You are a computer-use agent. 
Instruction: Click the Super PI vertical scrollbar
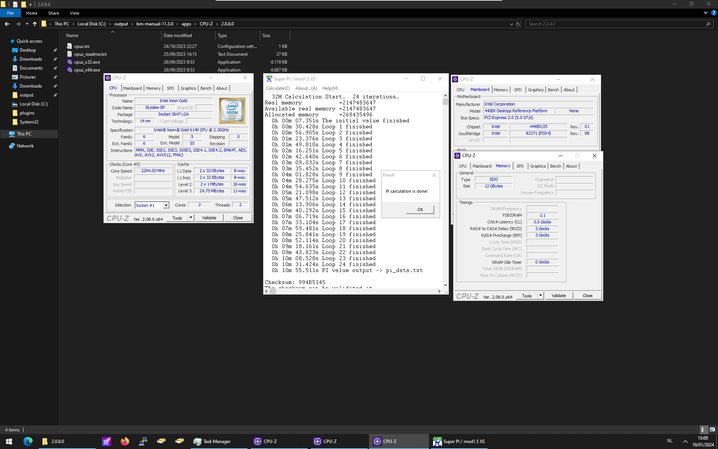(445, 190)
